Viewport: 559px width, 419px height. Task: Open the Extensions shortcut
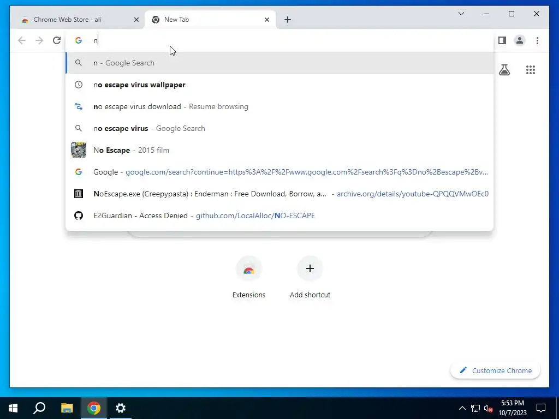[x=249, y=278]
